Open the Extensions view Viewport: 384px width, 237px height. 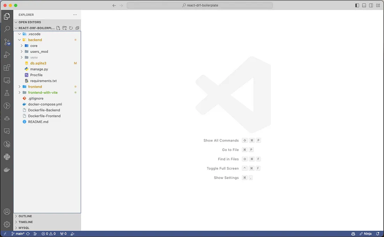7,67
